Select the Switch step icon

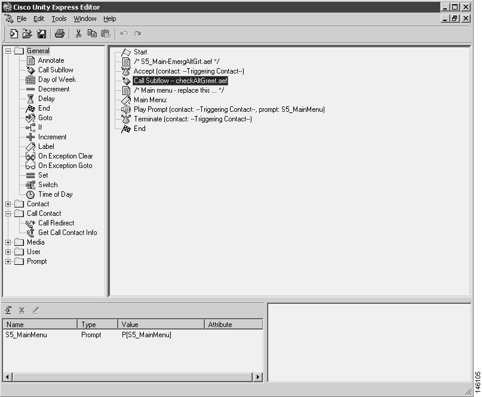click(x=30, y=185)
